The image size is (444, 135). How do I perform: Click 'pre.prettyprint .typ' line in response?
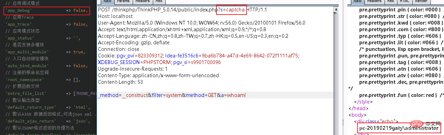(401, 36)
